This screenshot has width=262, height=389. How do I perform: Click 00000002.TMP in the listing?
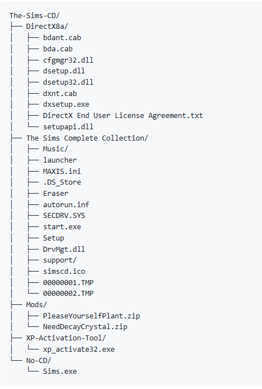68,294
